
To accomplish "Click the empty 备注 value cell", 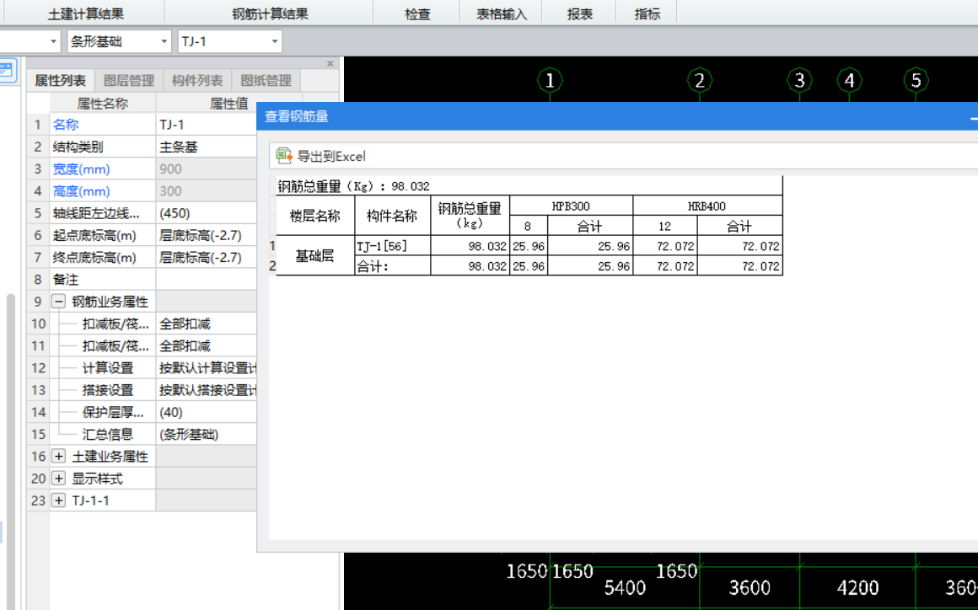I will click(207, 280).
